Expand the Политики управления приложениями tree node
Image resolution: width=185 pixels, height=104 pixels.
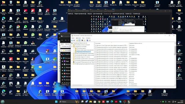[72, 60]
